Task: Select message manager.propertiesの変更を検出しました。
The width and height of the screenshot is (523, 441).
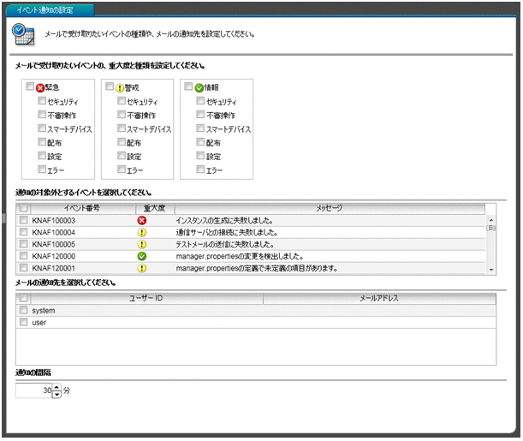Action: pyautogui.click(x=240, y=257)
